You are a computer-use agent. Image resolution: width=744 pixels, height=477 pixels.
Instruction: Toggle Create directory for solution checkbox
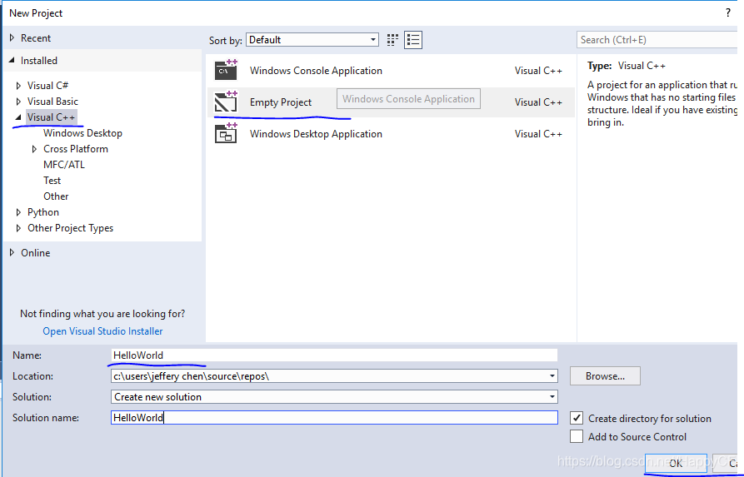point(577,418)
